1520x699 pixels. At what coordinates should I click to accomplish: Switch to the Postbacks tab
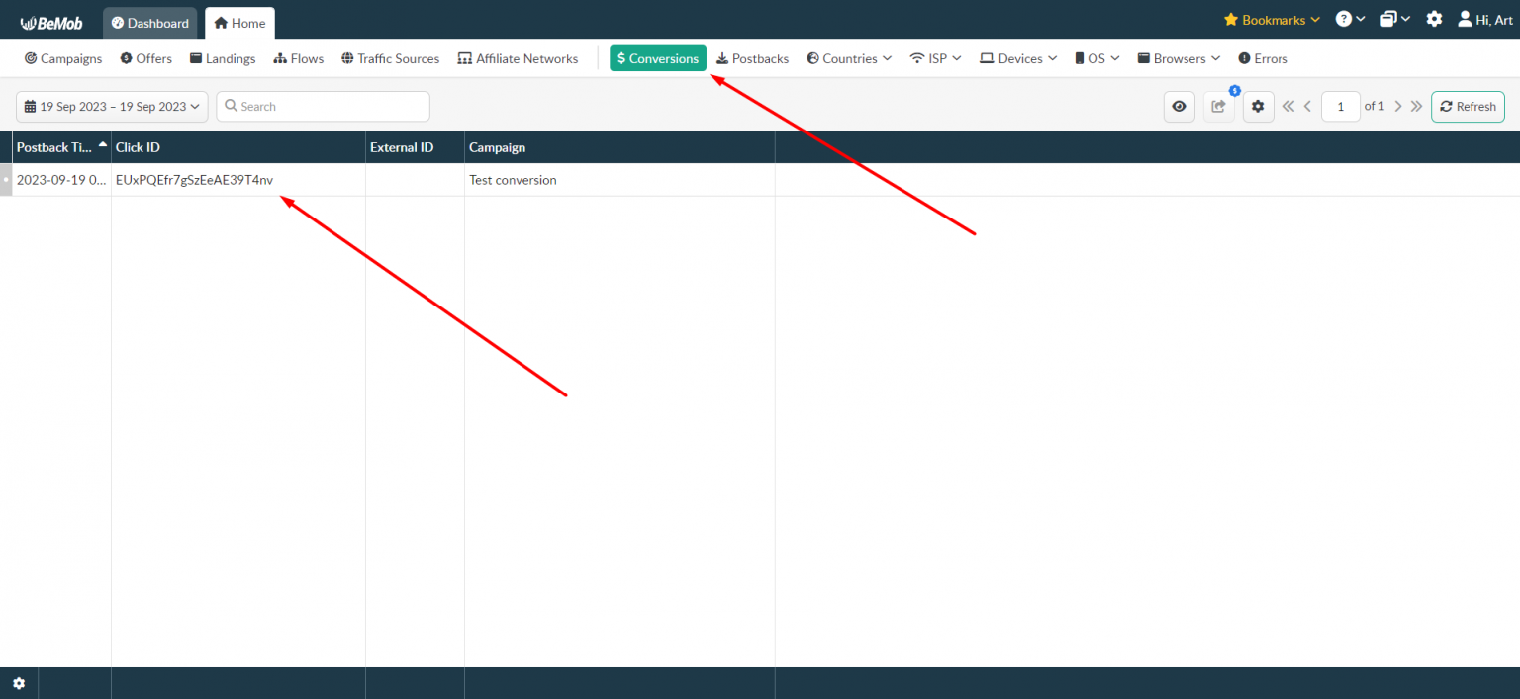(x=752, y=58)
